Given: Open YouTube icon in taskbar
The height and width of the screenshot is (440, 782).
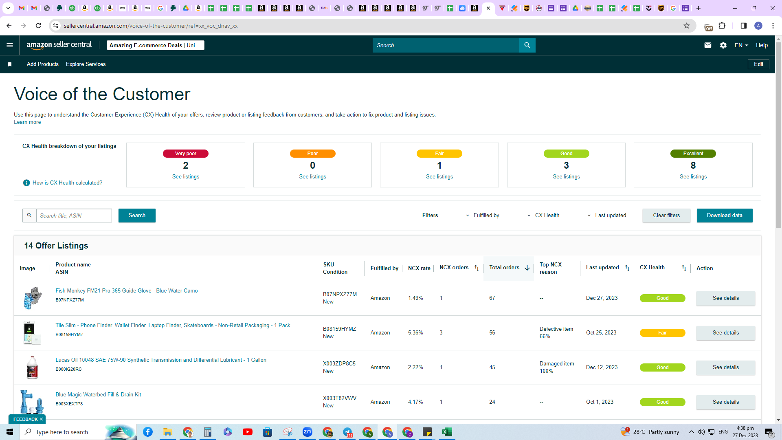Looking at the screenshot, I should [248, 432].
